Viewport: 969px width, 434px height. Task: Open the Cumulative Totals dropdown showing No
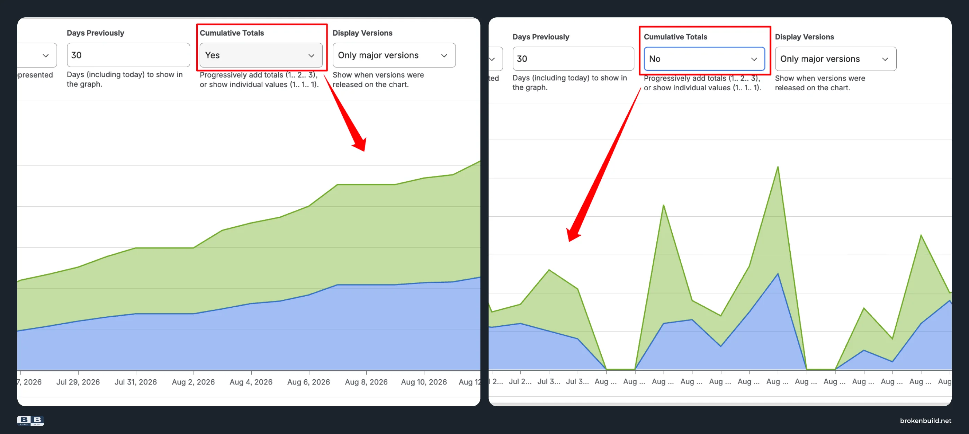coord(704,59)
